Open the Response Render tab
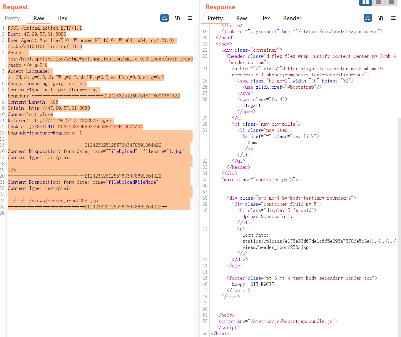This screenshot has width=401, height=337. (292, 18)
